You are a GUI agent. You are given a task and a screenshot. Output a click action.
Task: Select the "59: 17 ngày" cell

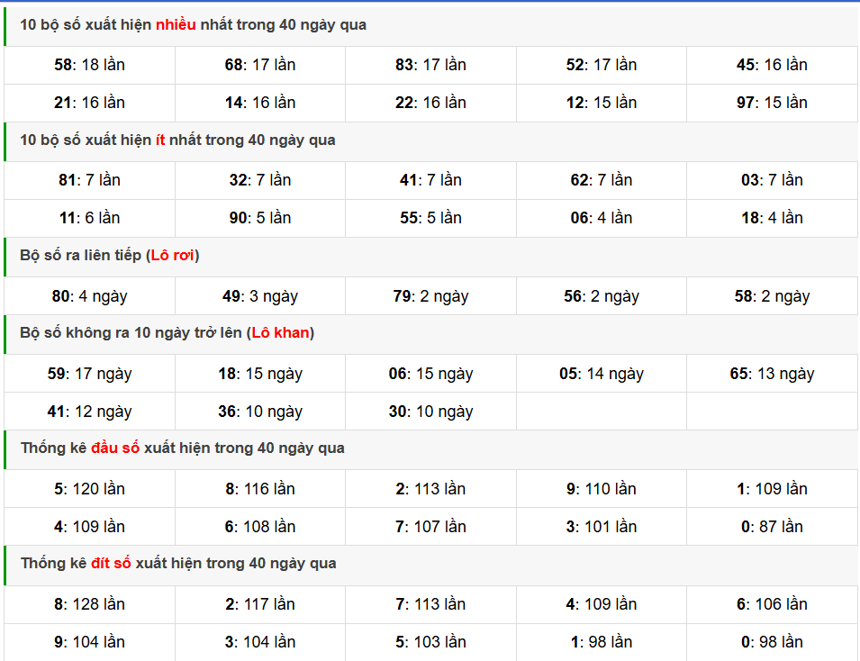point(89,374)
